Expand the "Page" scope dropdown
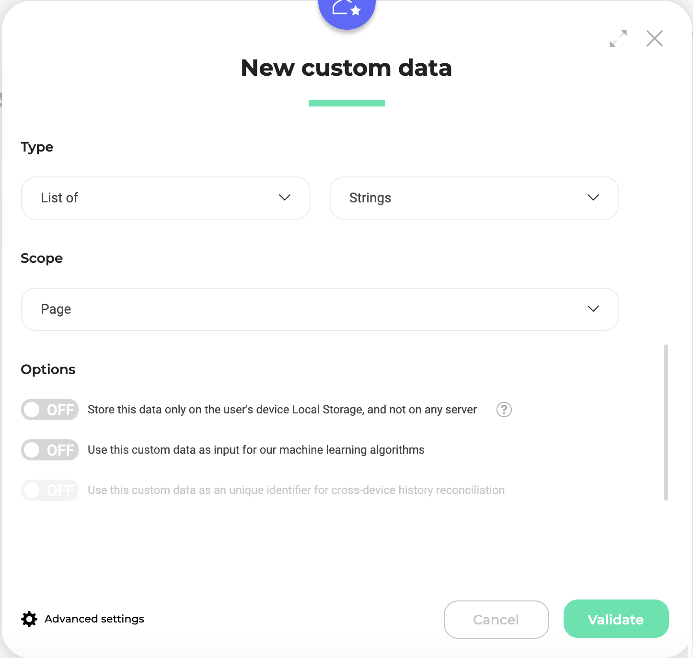Viewport: 693px width, 658px height. (320, 309)
